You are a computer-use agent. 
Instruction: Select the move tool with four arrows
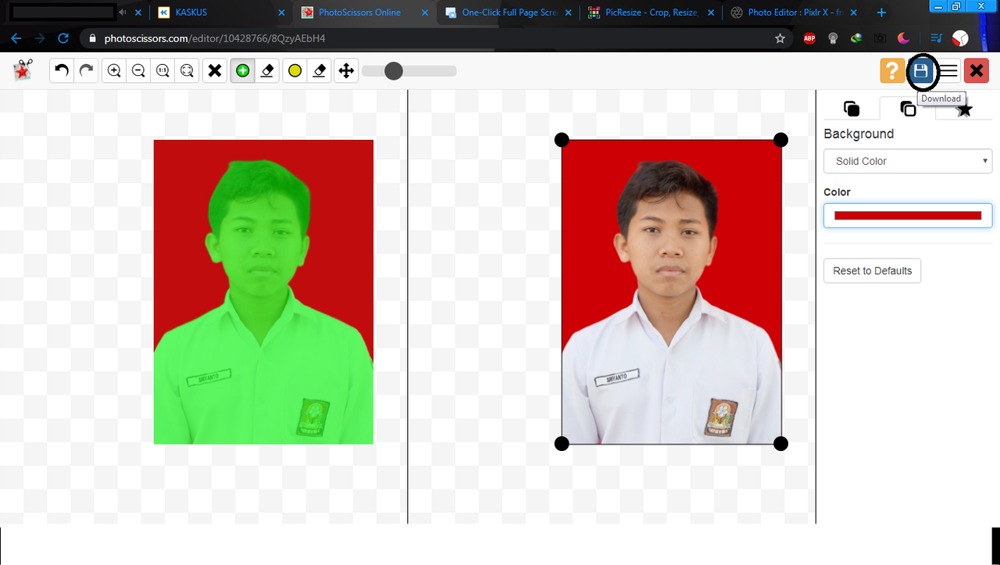tap(346, 71)
